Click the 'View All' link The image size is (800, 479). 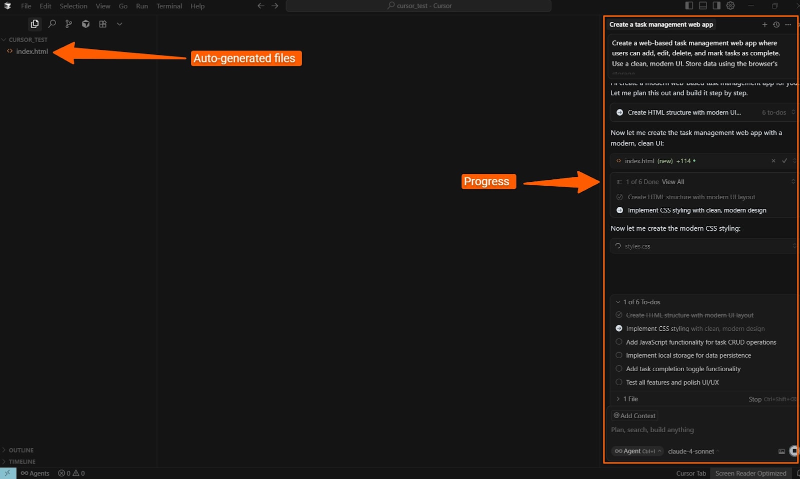(x=673, y=182)
